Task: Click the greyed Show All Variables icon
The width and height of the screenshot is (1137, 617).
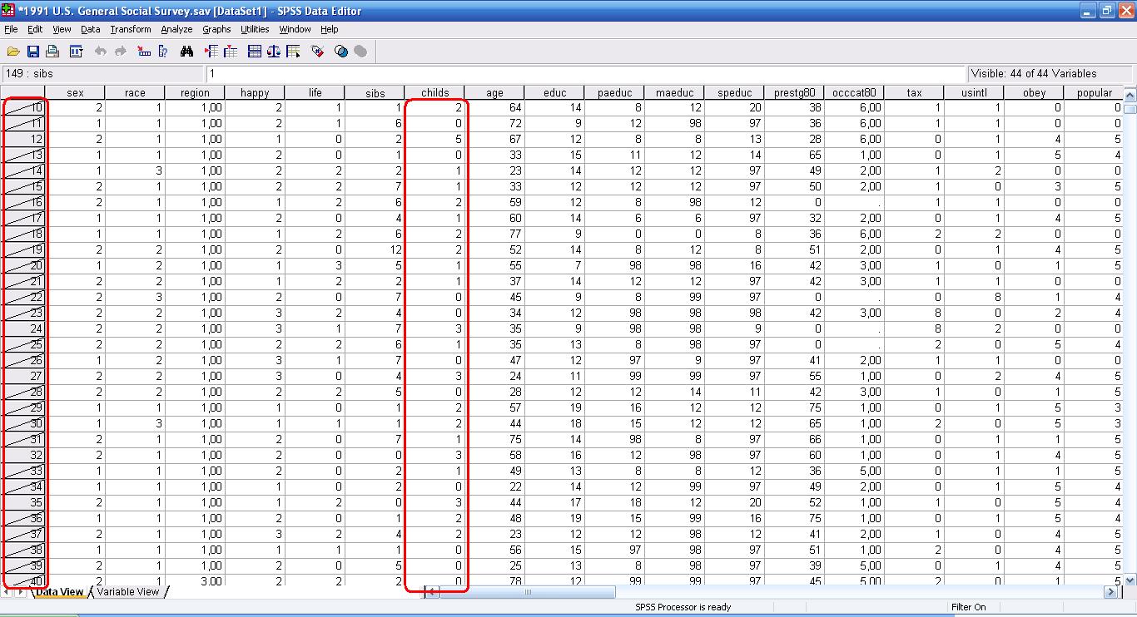Action: tap(360, 52)
